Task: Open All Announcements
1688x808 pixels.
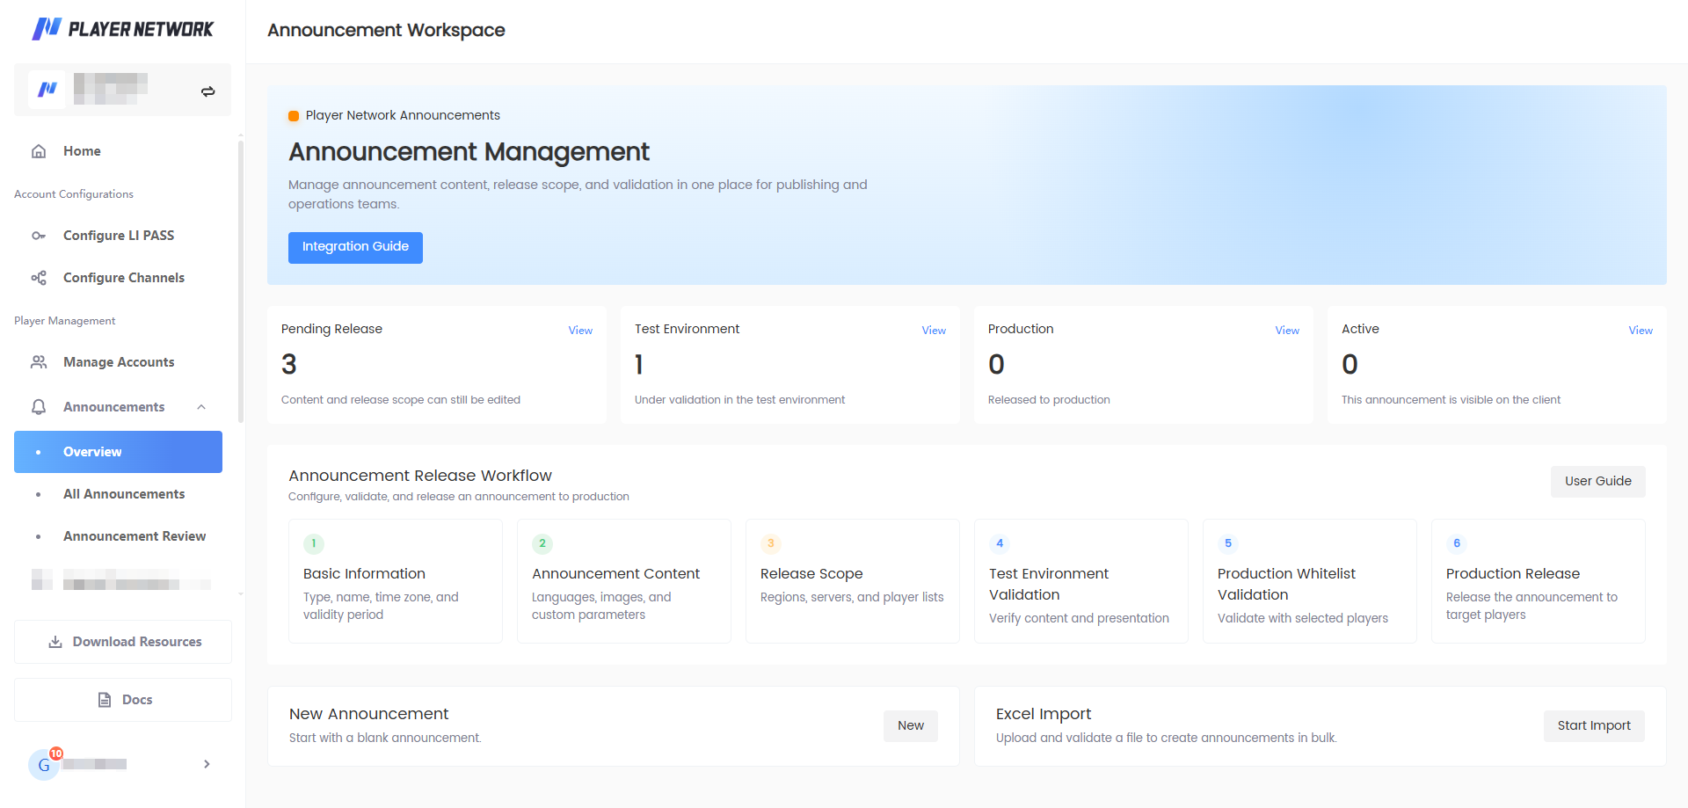Action: 118,494
